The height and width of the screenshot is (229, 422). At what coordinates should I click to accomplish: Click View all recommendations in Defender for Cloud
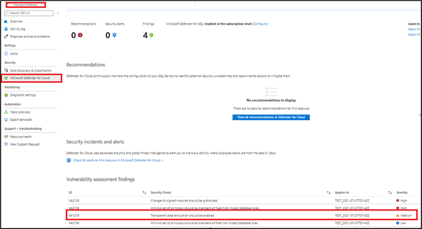(271, 117)
